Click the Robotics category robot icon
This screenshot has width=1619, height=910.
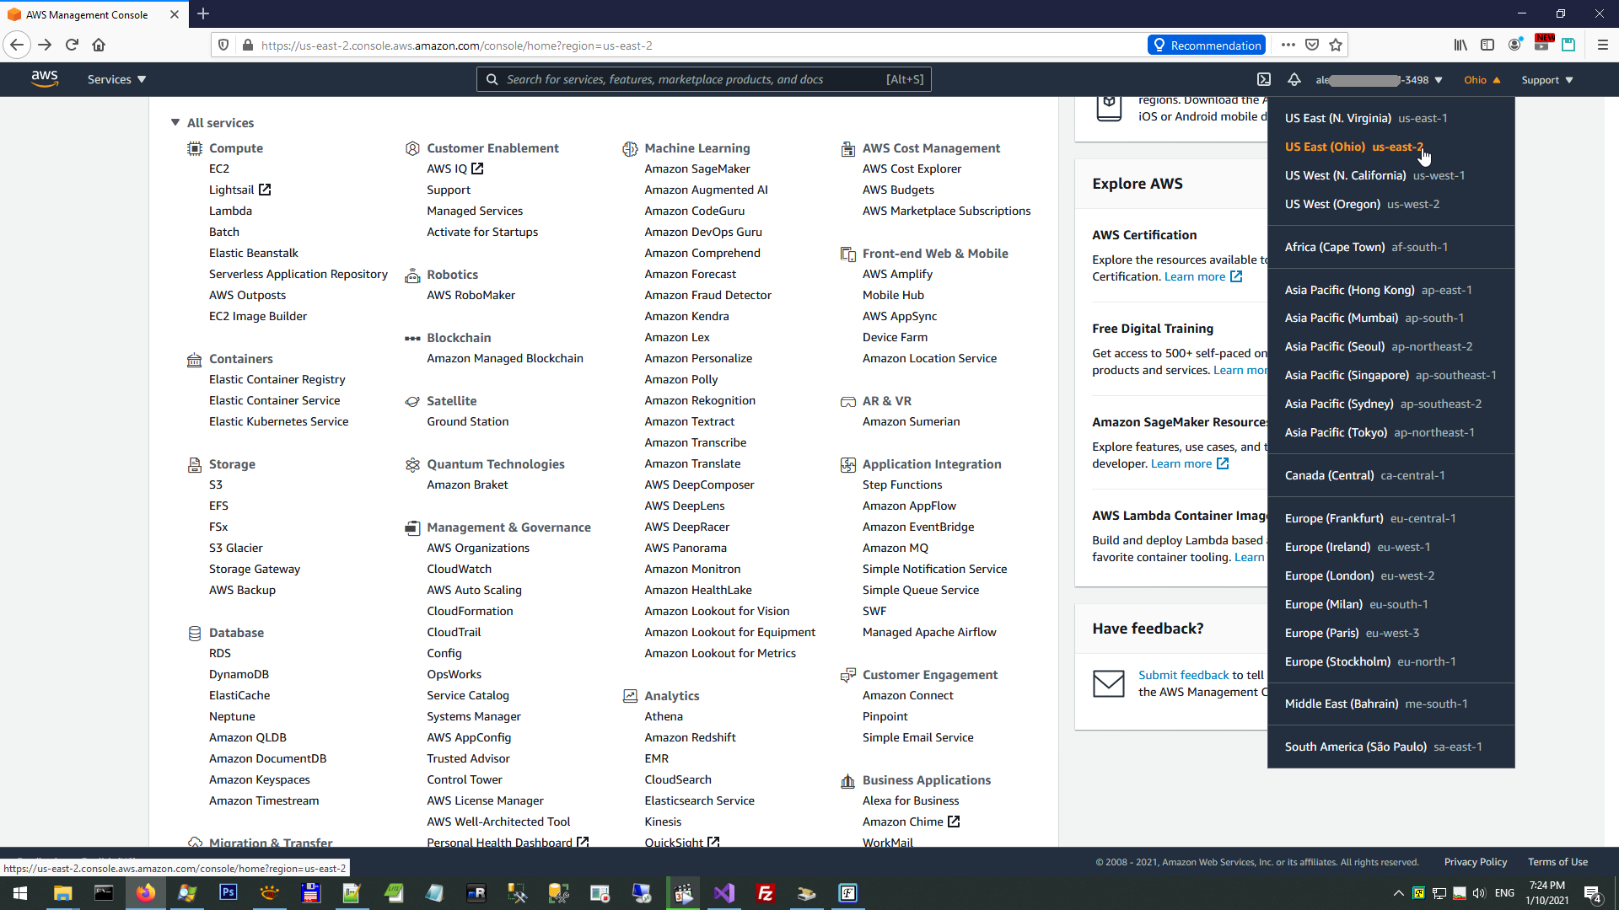(x=412, y=275)
